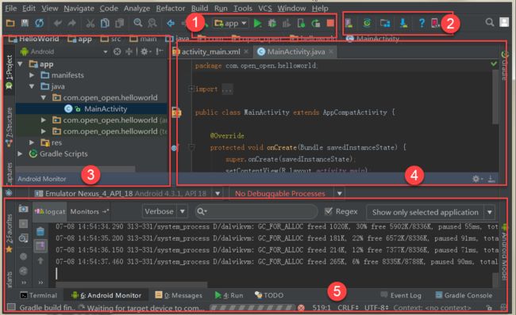Click the Redo arrow icon
This screenshot has height=315, width=516.
(x=71, y=23)
